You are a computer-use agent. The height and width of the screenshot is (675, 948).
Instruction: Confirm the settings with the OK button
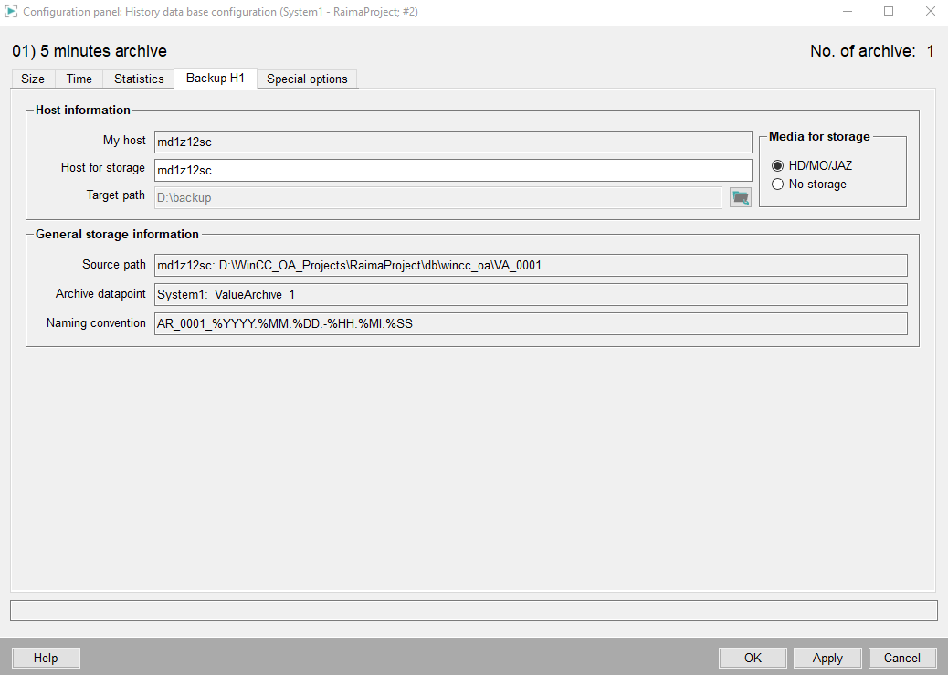pos(753,658)
